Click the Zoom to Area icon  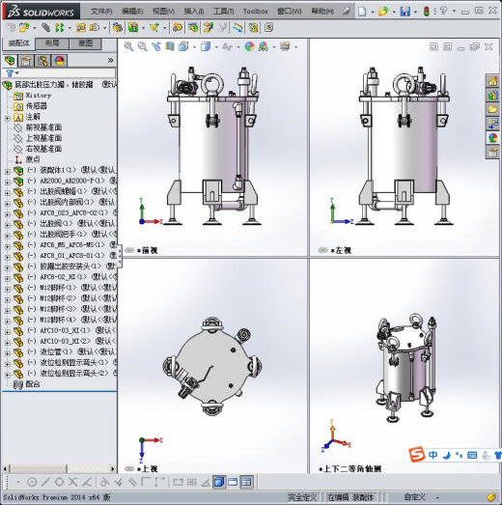[x=142, y=46]
